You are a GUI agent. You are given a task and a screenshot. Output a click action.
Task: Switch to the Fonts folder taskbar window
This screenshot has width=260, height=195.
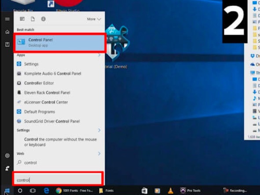point(106,191)
